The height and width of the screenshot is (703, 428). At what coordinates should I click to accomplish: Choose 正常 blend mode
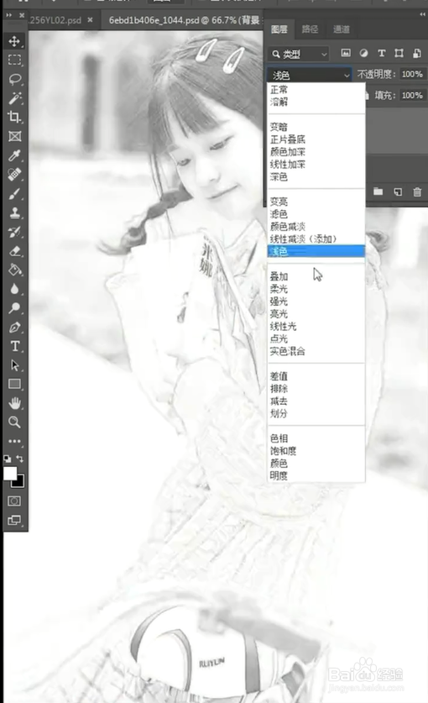coord(316,90)
